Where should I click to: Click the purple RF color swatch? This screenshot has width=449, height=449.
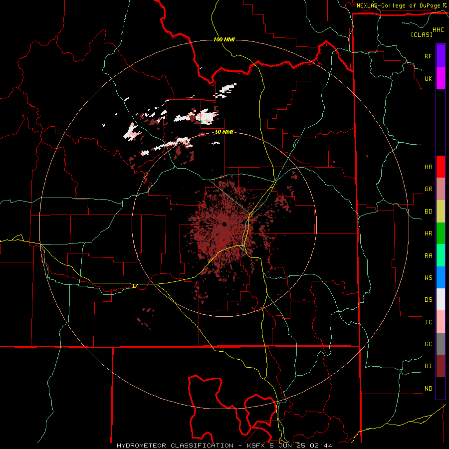(441, 55)
